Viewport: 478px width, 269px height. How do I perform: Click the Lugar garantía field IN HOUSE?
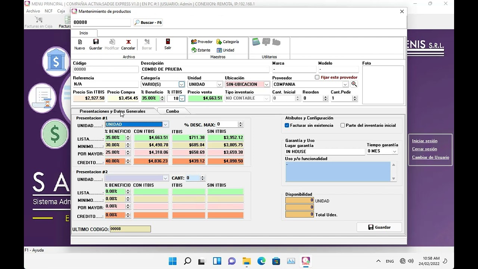click(325, 152)
